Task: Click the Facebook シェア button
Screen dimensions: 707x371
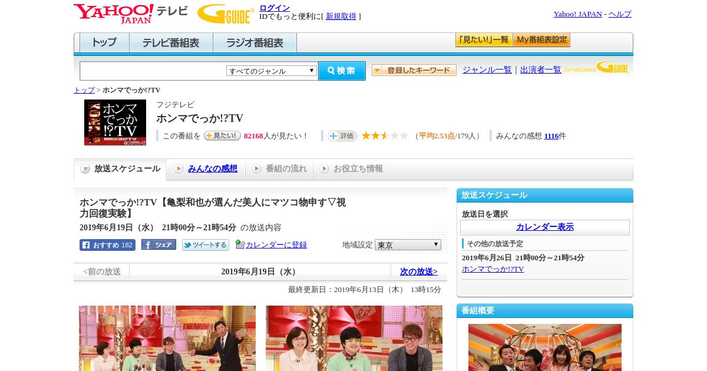Action: (158, 245)
